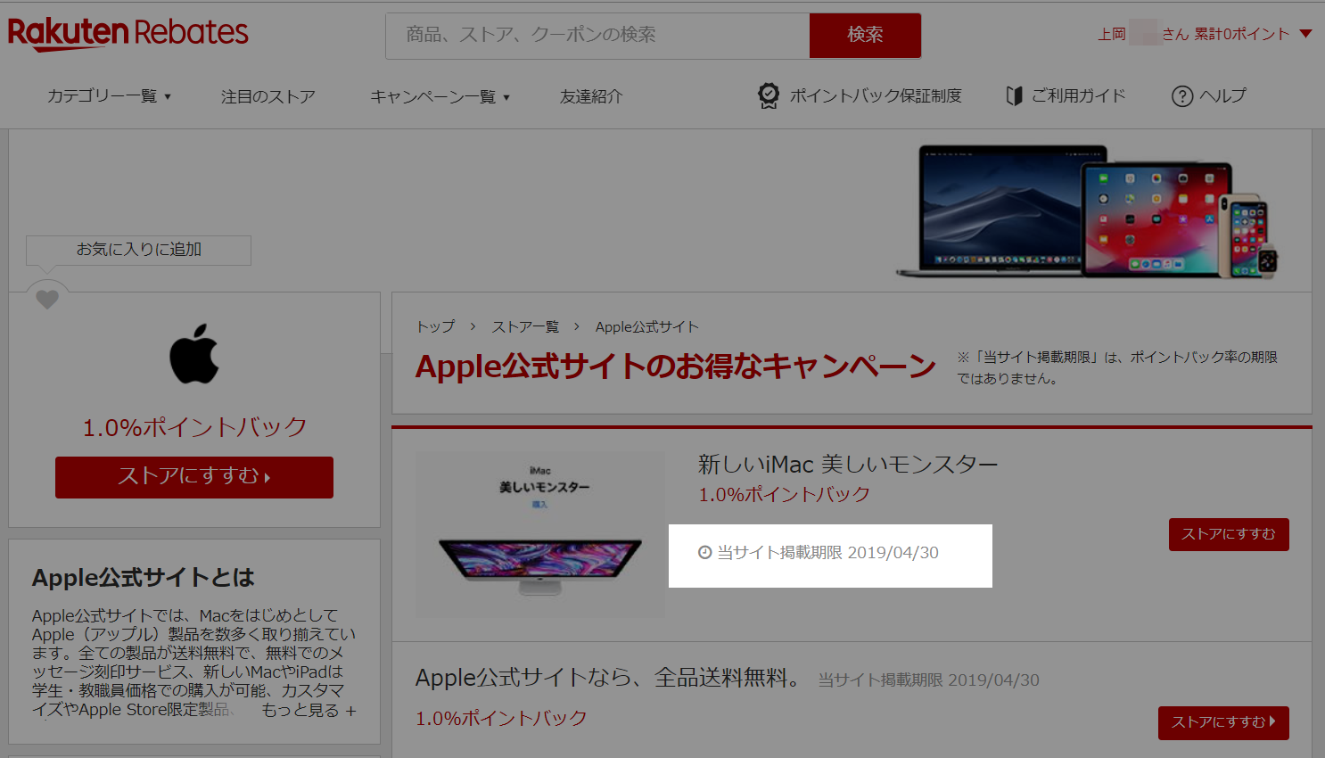Click the Apple公式サイト breadcrumb item
1325x758 pixels.
click(647, 326)
